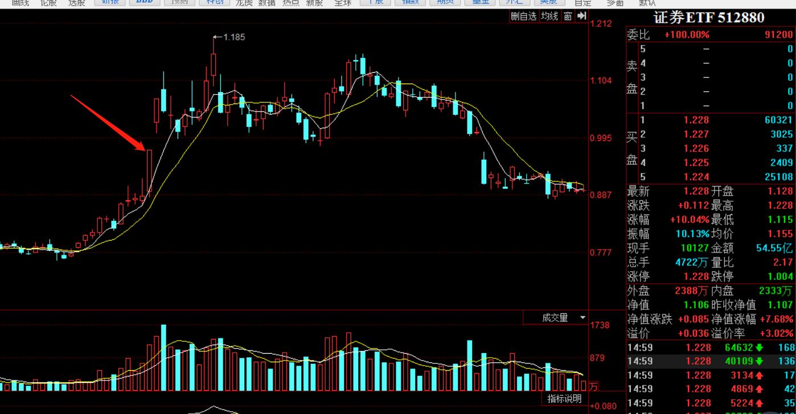Click the 0.995 price axis label
Viewport: 796px width, 414px height.
(x=602, y=138)
